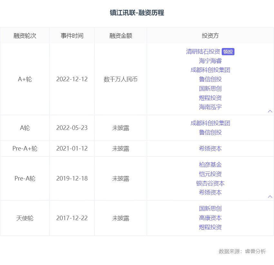274x265 pixels.
Task: Click the 领投 badge beside 清研陆石投资
Action: pyautogui.click(x=228, y=52)
